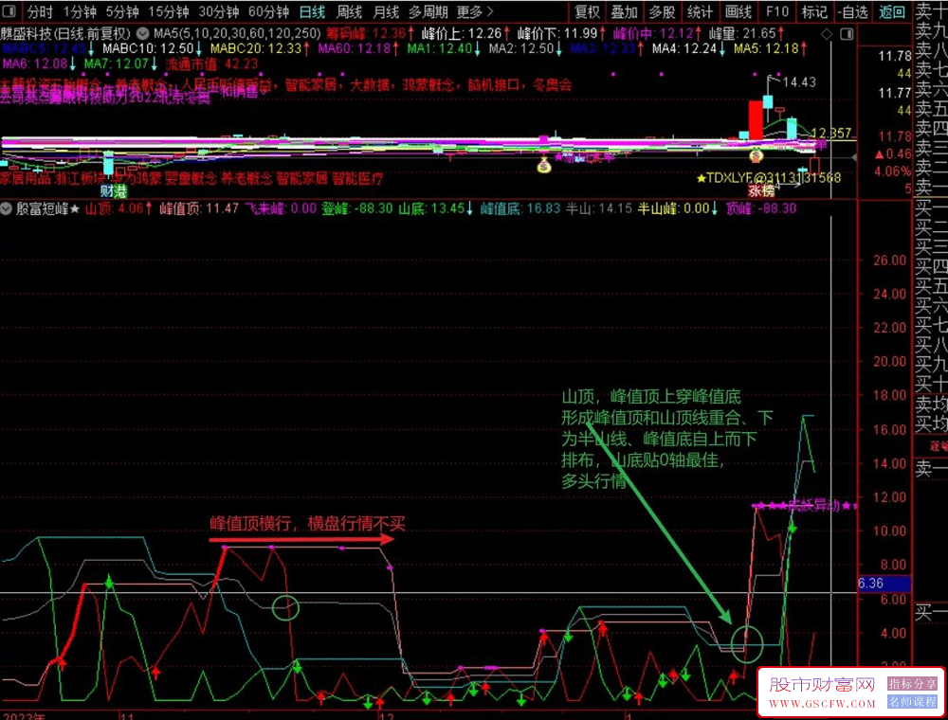Open the 殷富短峰 indicator dropdown arrow
The image size is (948, 720).
(x=6, y=209)
